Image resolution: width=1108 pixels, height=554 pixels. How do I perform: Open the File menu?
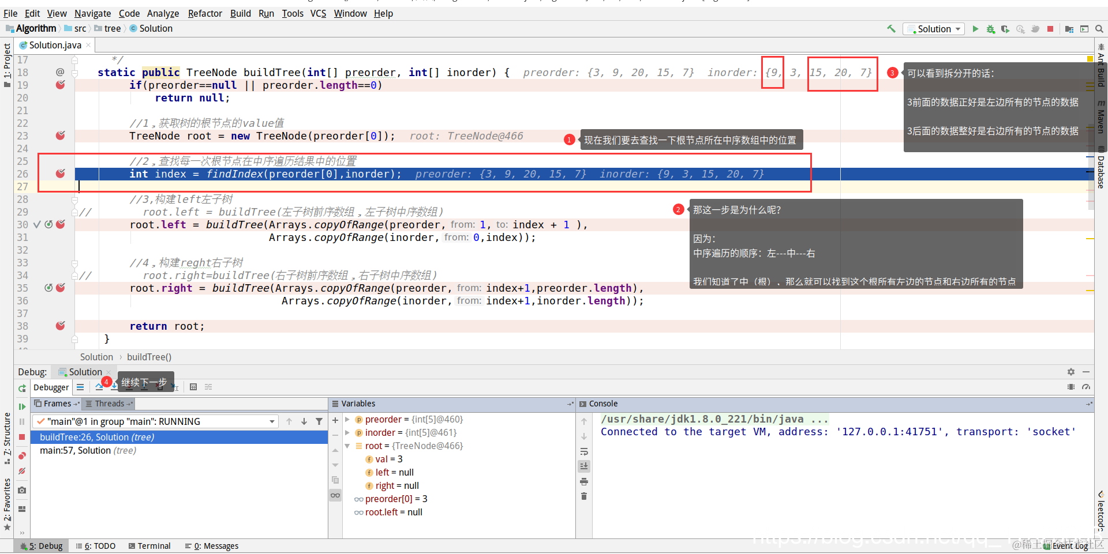coord(10,13)
